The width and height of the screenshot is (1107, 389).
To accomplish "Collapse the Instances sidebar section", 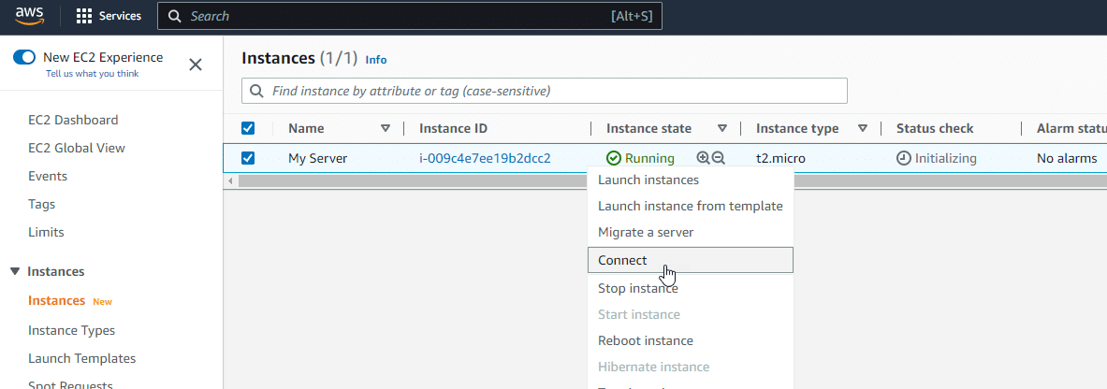I will click(x=15, y=271).
